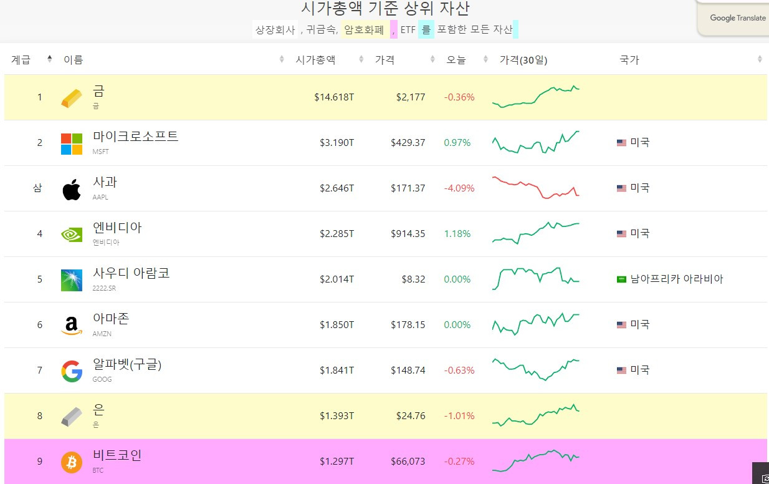Open the 아마존 company link
Image resolution: width=769 pixels, height=484 pixels.
click(x=111, y=319)
